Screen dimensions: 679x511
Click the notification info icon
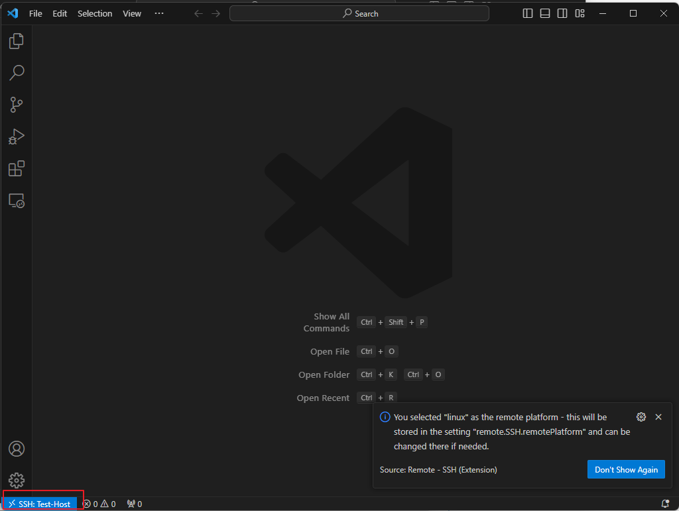pos(385,417)
